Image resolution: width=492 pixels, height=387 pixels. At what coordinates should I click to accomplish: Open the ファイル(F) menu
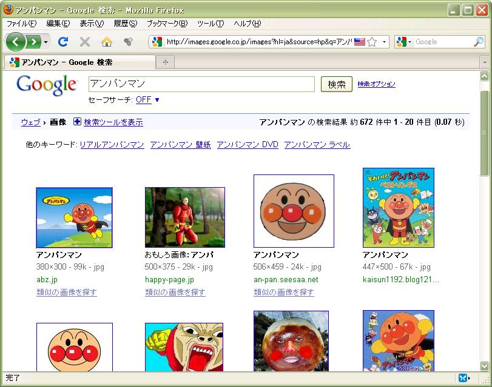pyautogui.click(x=21, y=24)
